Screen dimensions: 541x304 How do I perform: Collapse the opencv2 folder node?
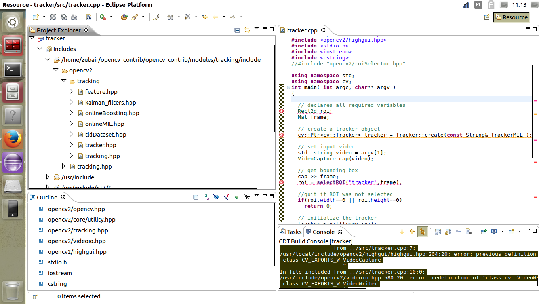point(55,70)
